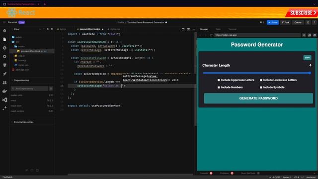This screenshot has height=179, width=318.
Task: Check Include Symbols
Action: pyautogui.click(x=261, y=88)
